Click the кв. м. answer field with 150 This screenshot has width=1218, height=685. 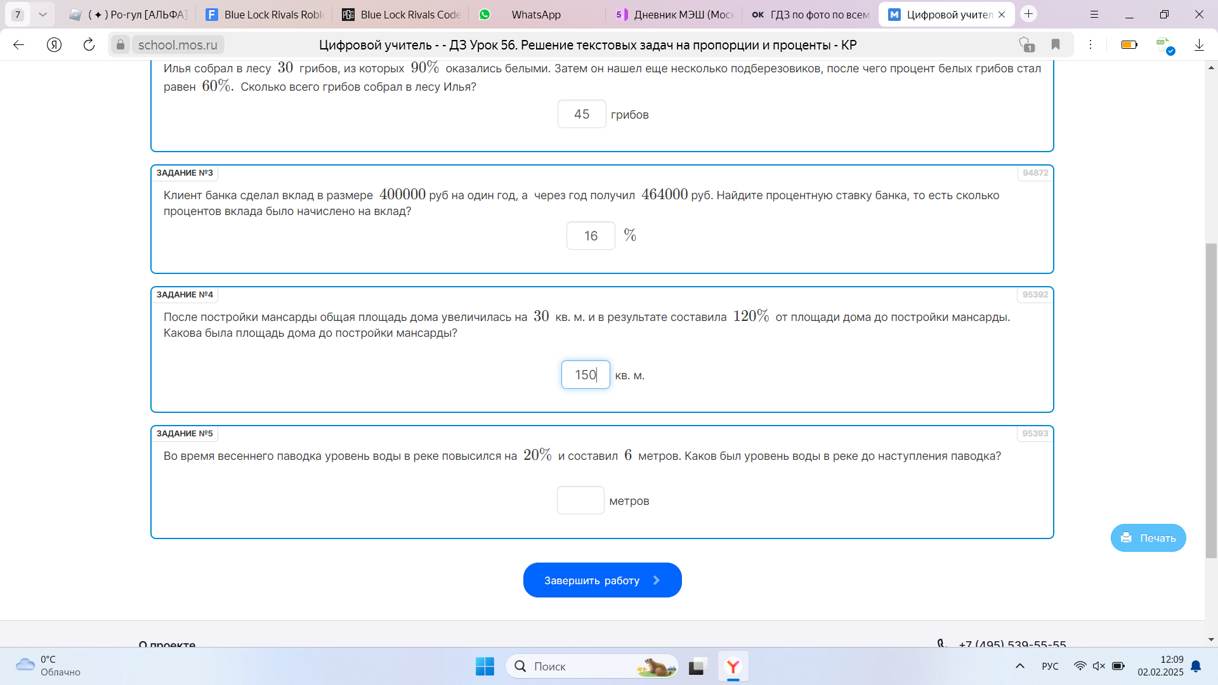coord(586,375)
